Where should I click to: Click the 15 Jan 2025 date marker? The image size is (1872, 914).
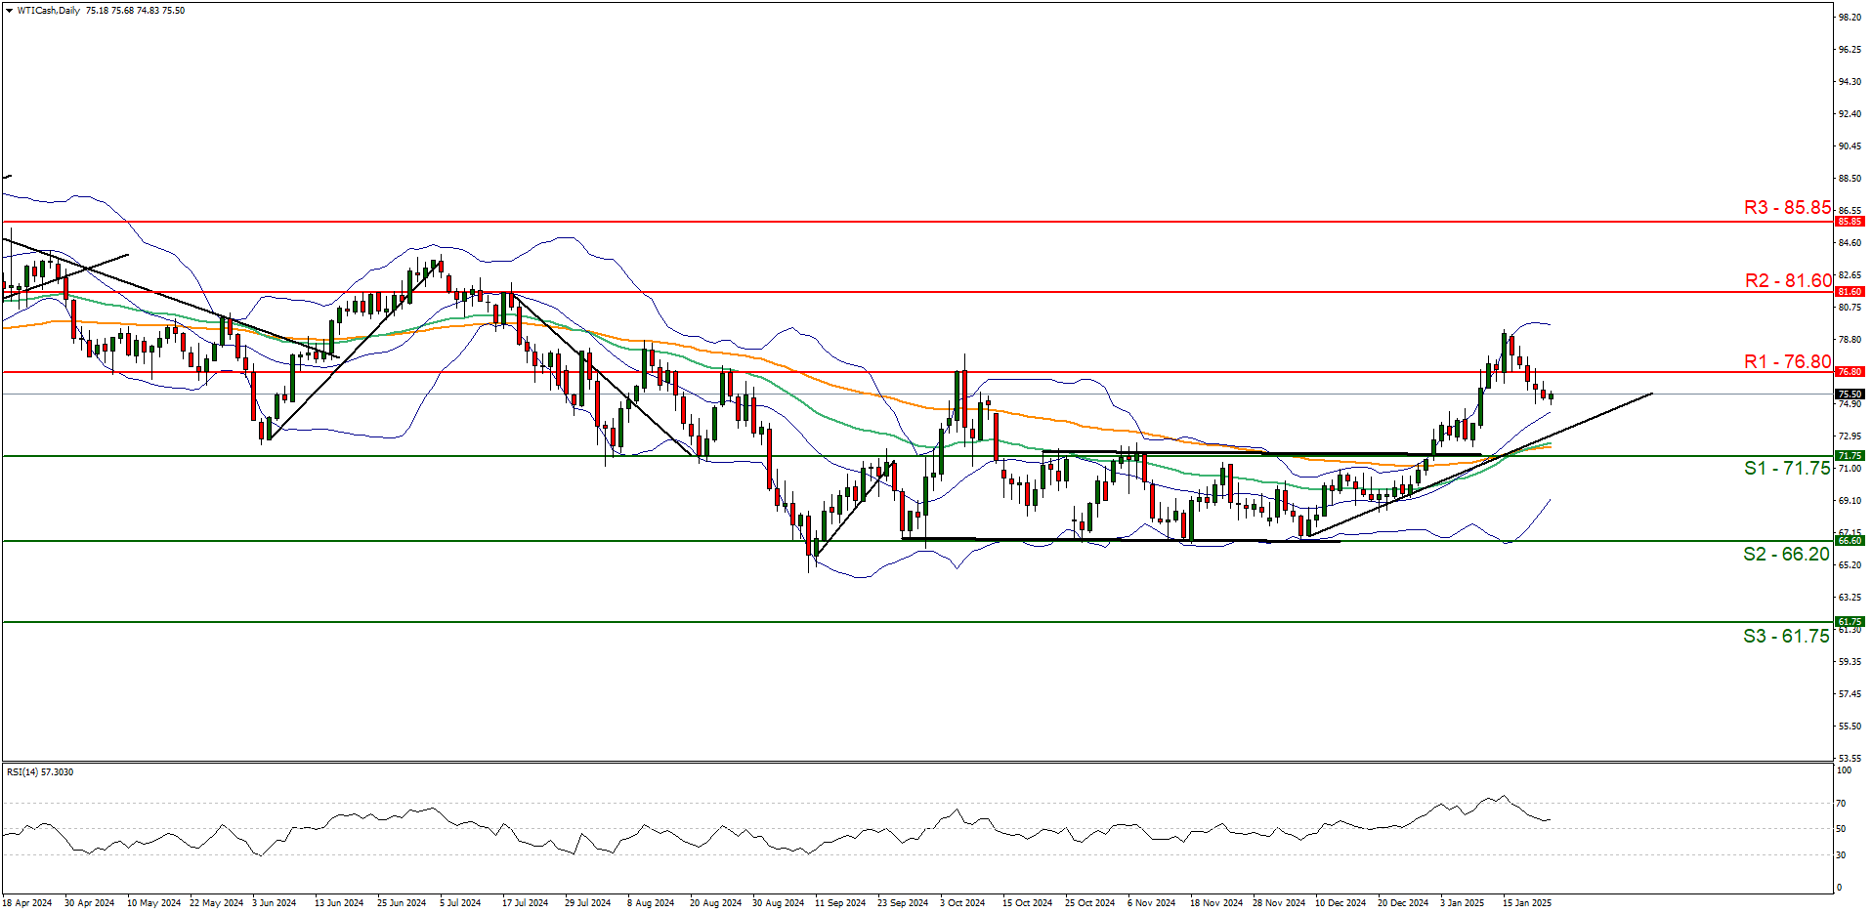[x=1526, y=903]
